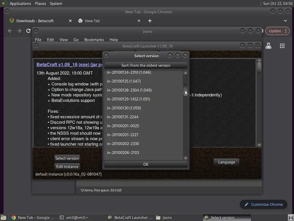Open Help menu in jsons window
This screenshot has height=221, width=294.
pos(114,40)
